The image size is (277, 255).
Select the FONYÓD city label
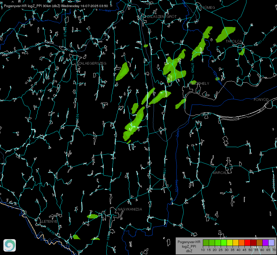pyautogui.click(x=261, y=100)
